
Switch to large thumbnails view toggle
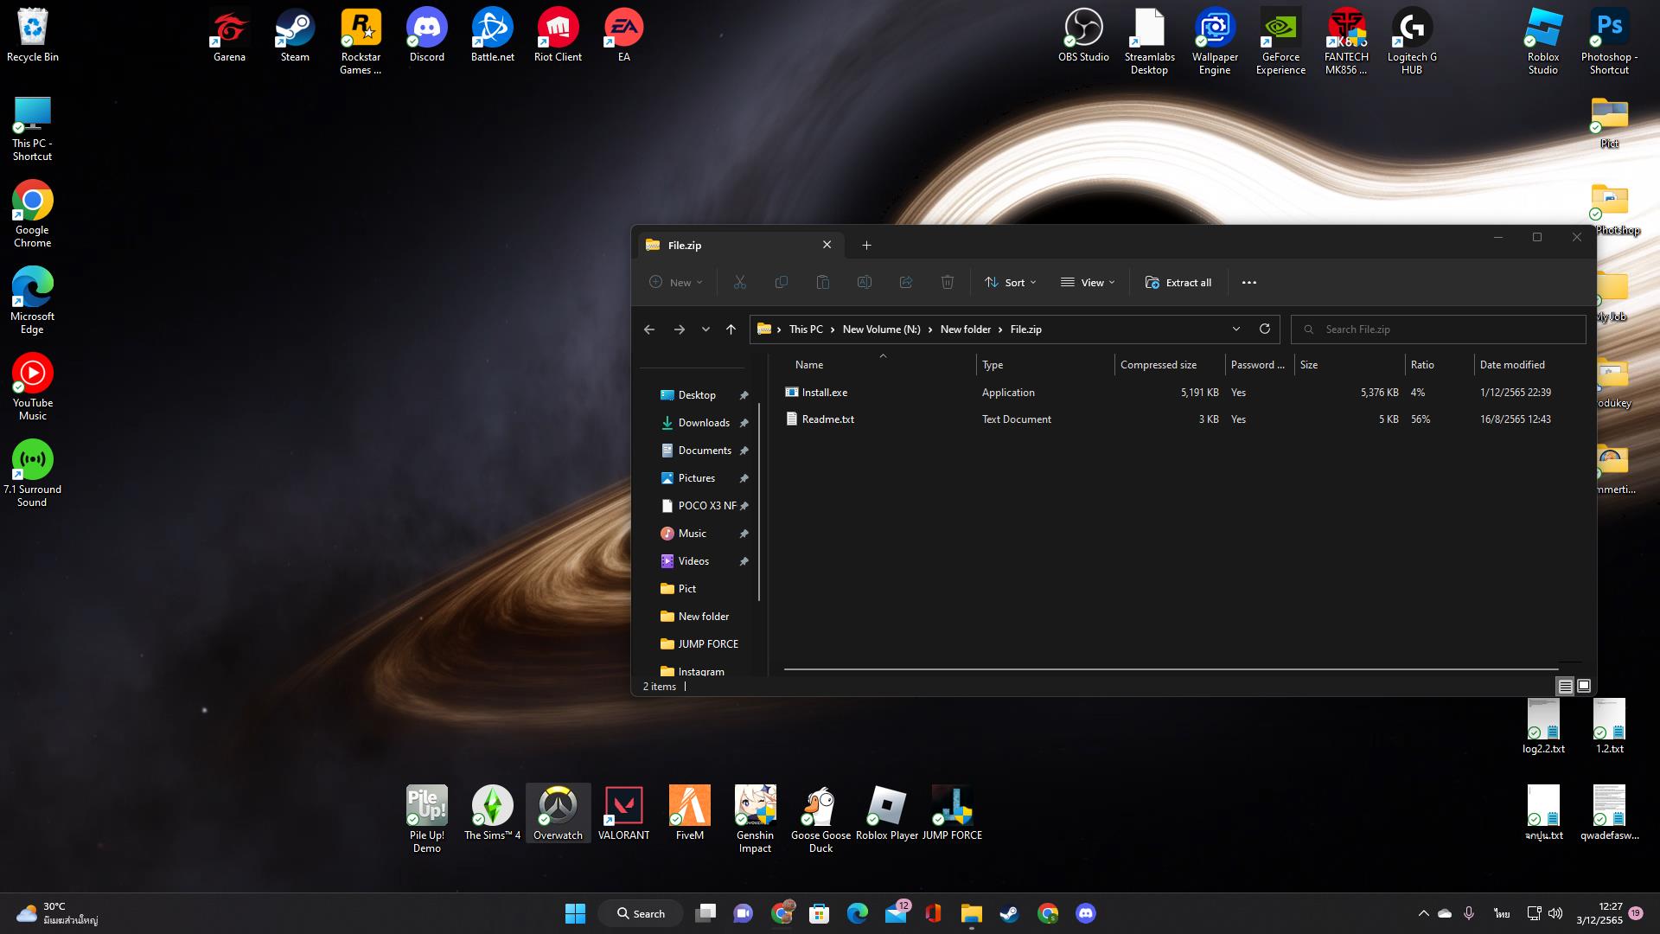point(1584,686)
